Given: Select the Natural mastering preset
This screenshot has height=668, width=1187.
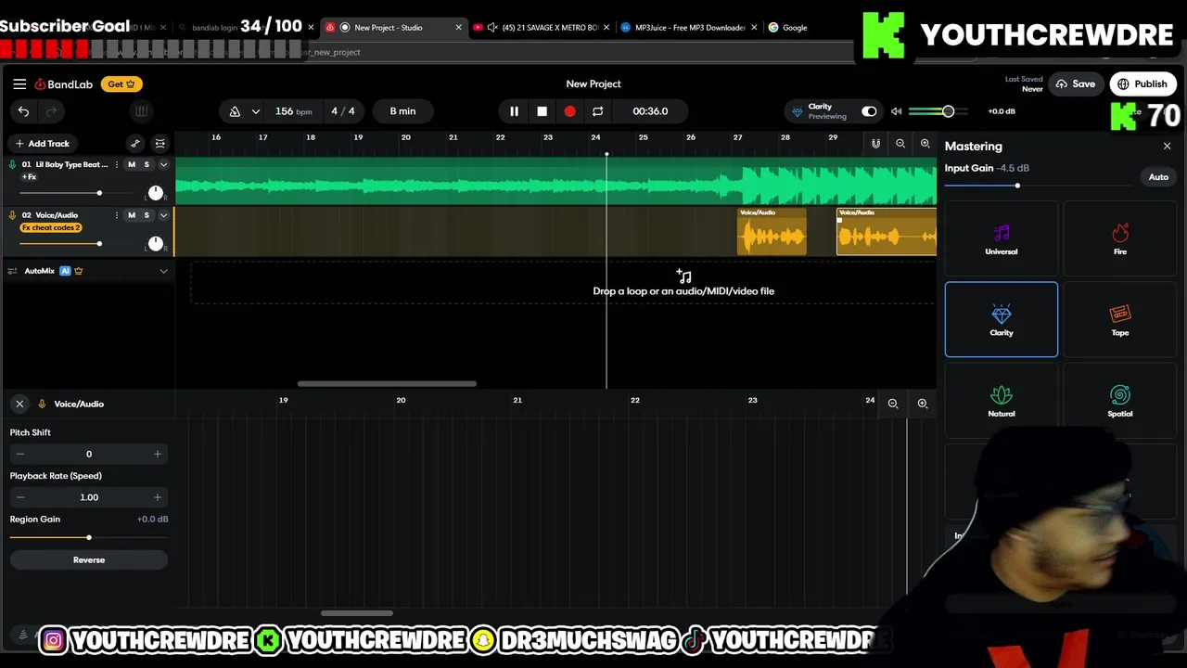Looking at the screenshot, I should pos(1002,401).
